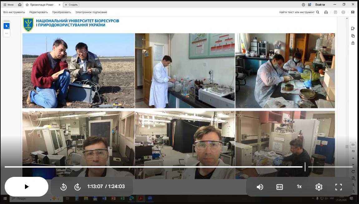Open video settings gear

(319, 187)
